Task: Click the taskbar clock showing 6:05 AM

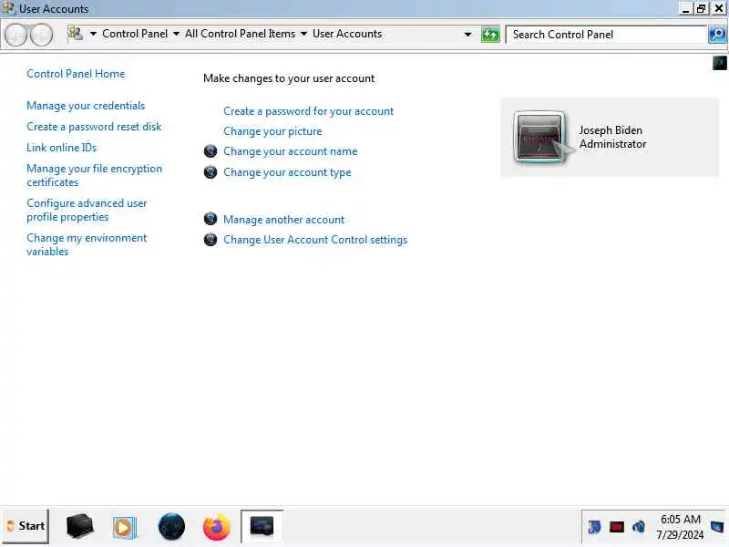Action: pyautogui.click(x=680, y=519)
